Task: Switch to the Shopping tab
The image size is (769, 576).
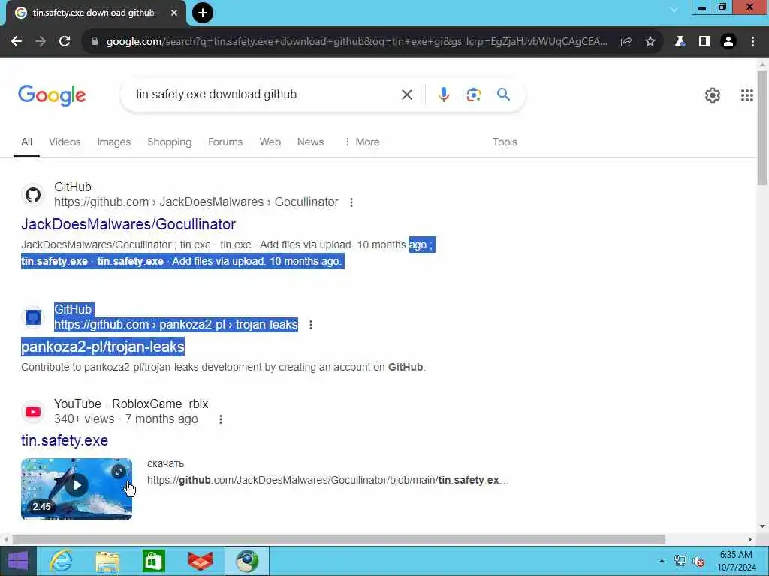Action: coord(169,142)
